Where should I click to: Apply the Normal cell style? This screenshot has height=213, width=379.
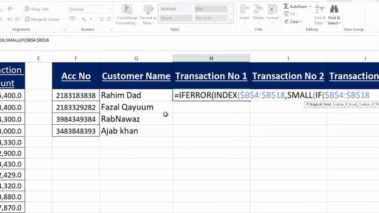[x=176, y=9]
